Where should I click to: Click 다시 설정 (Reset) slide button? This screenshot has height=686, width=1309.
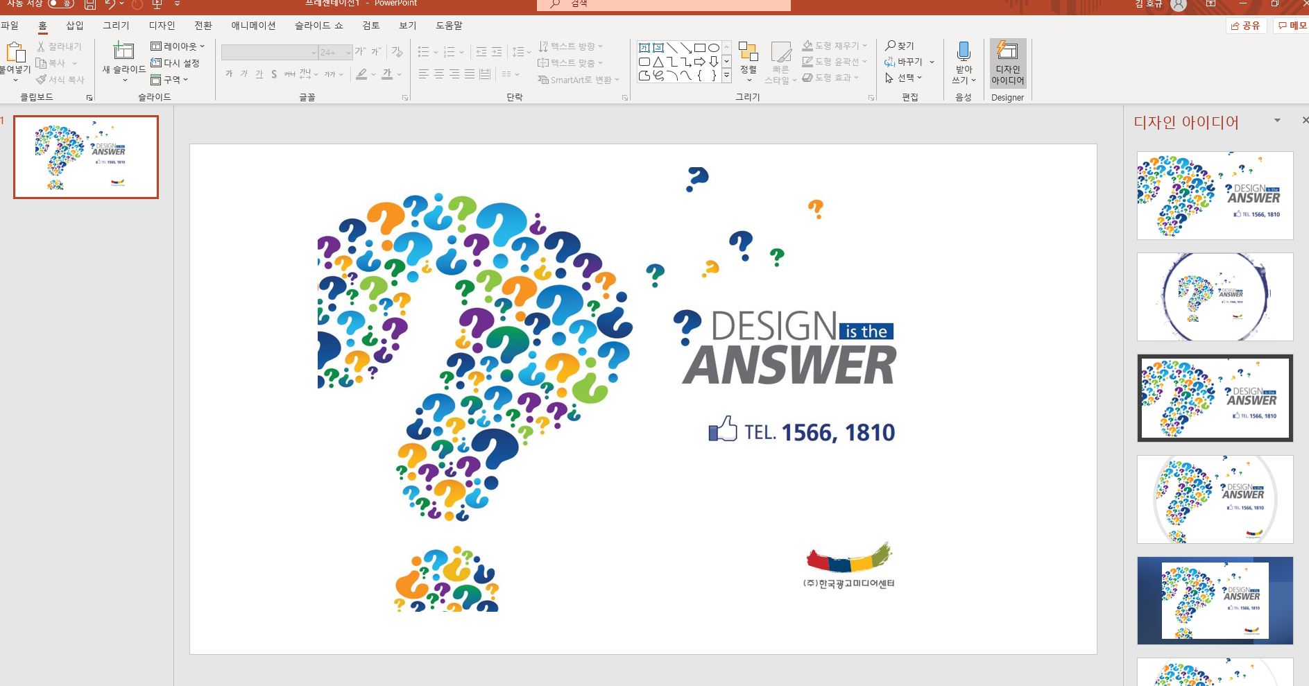point(176,63)
